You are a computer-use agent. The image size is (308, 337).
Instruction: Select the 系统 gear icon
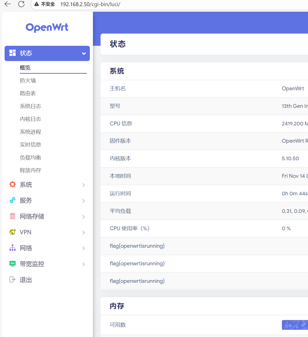[12, 185]
